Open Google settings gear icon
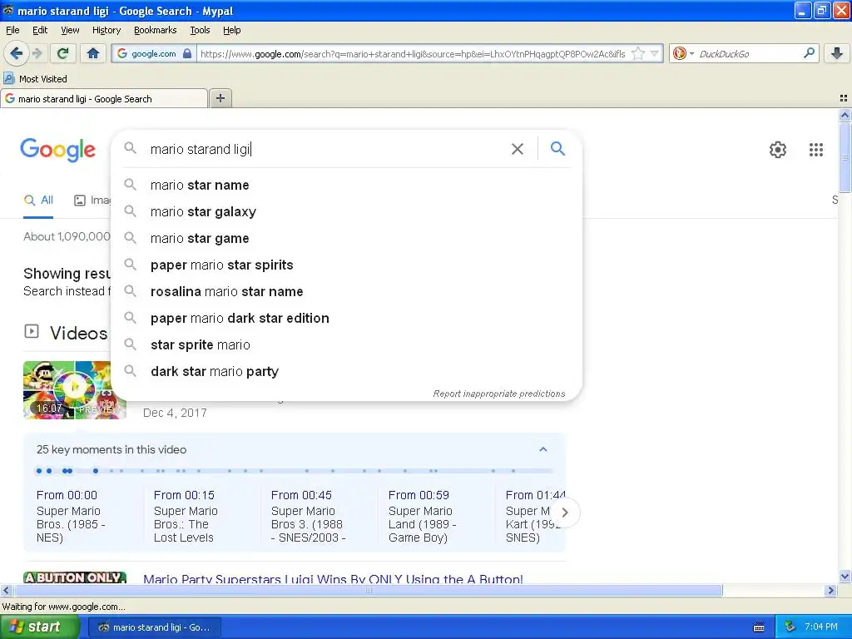The width and height of the screenshot is (852, 639). pos(778,150)
